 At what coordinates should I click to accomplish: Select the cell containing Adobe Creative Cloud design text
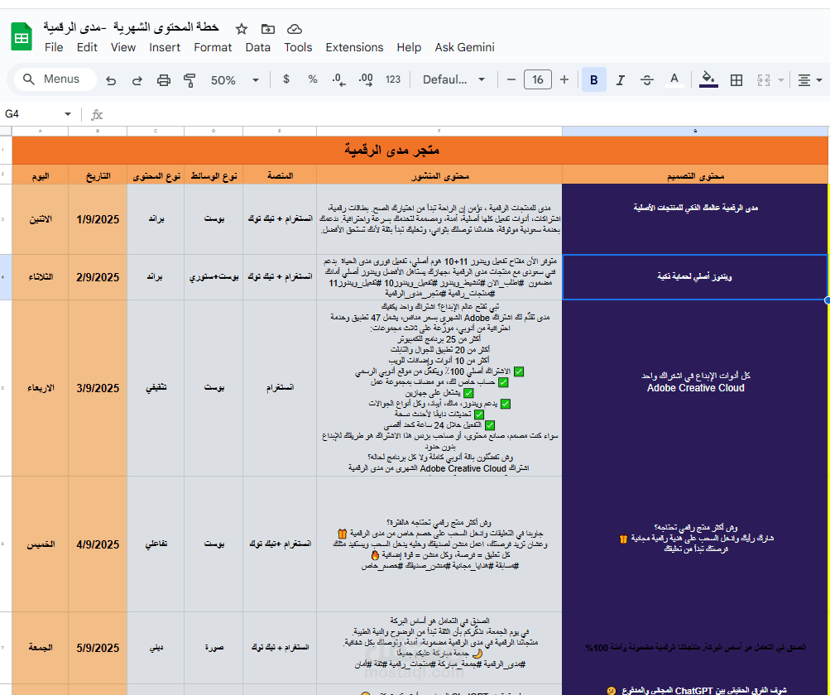[x=695, y=387]
